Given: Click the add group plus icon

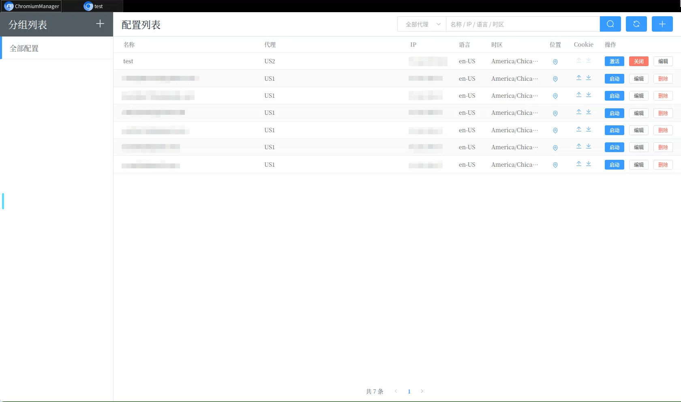Looking at the screenshot, I should click(x=100, y=24).
